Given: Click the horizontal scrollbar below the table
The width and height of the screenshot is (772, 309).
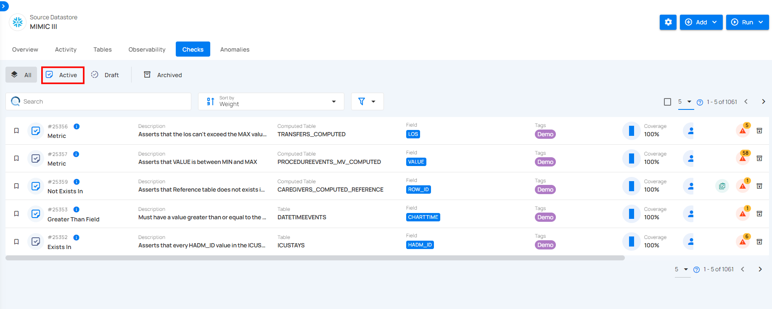Looking at the screenshot, I should 315,258.
